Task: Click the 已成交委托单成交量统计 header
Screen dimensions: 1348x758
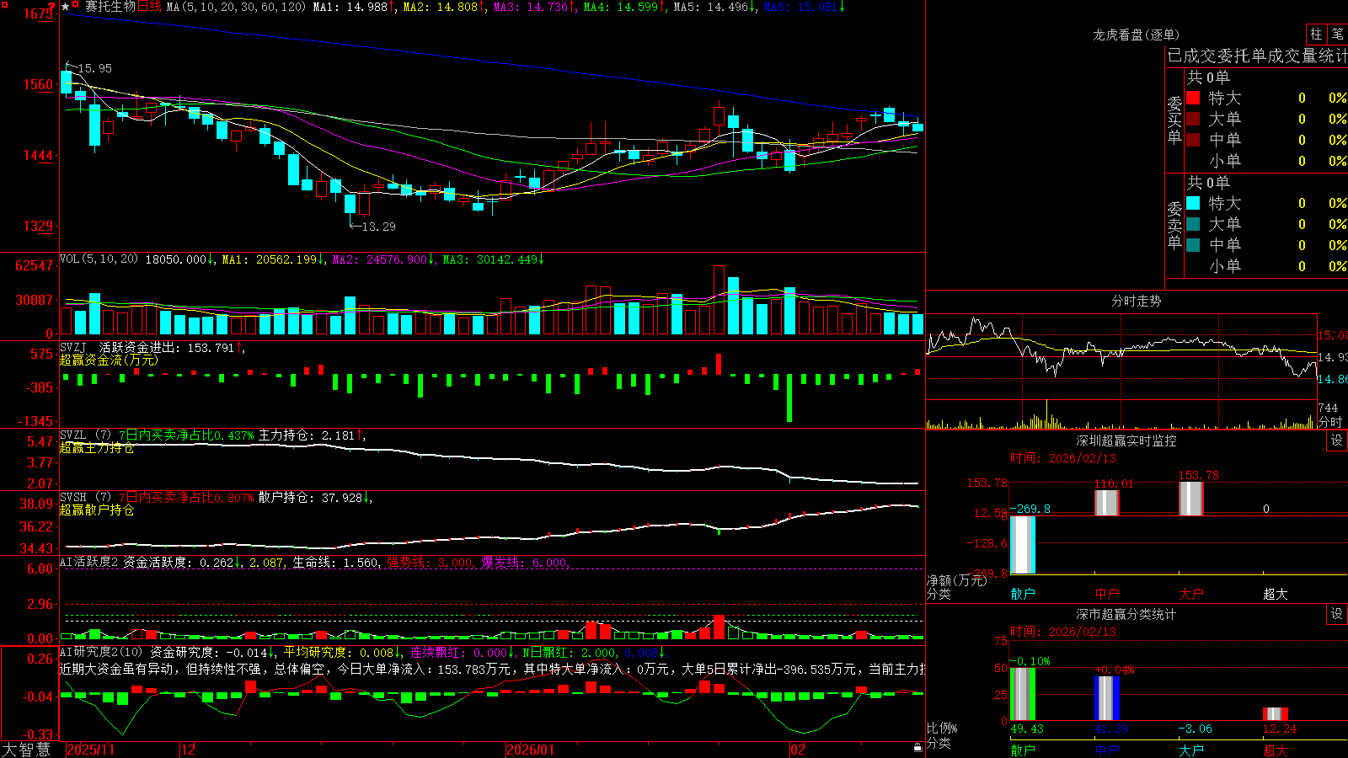Action: [x=1257, y=56]
